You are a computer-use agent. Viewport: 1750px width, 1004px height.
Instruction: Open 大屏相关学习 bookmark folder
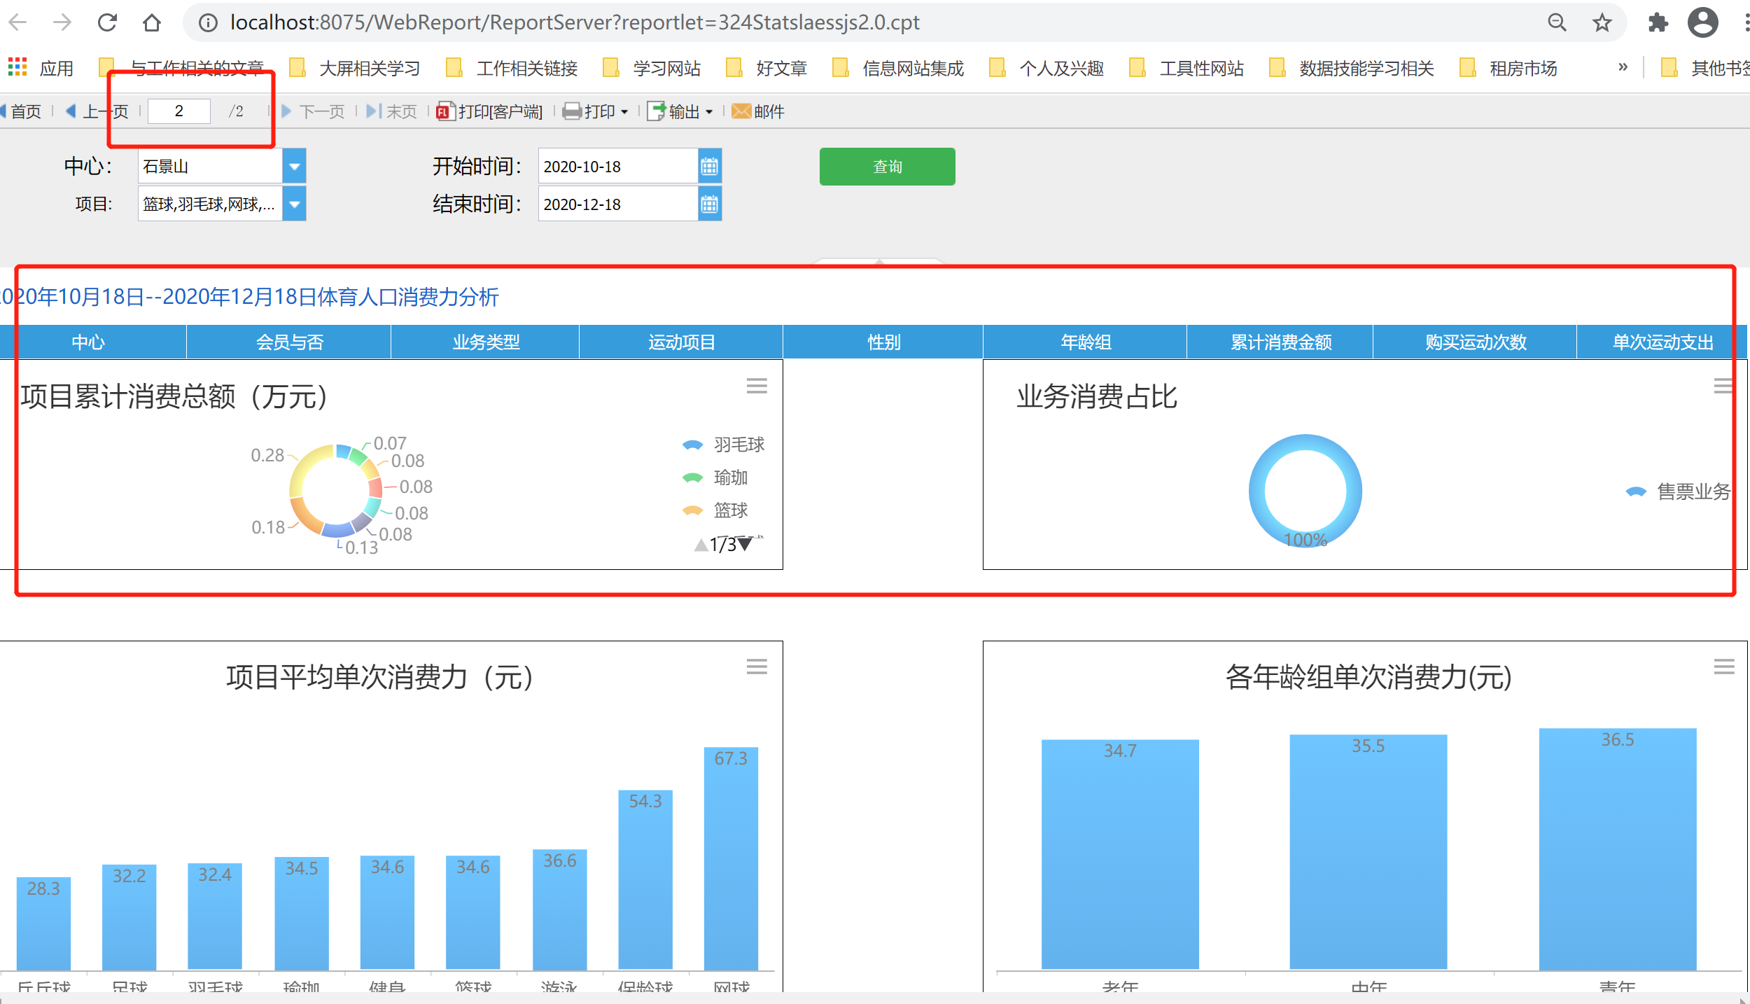click(354, 68)
